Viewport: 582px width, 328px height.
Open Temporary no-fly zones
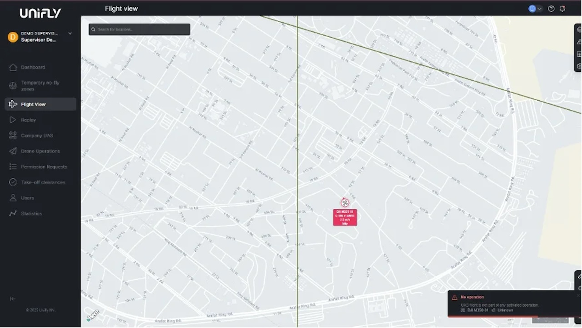coord(40,86)
